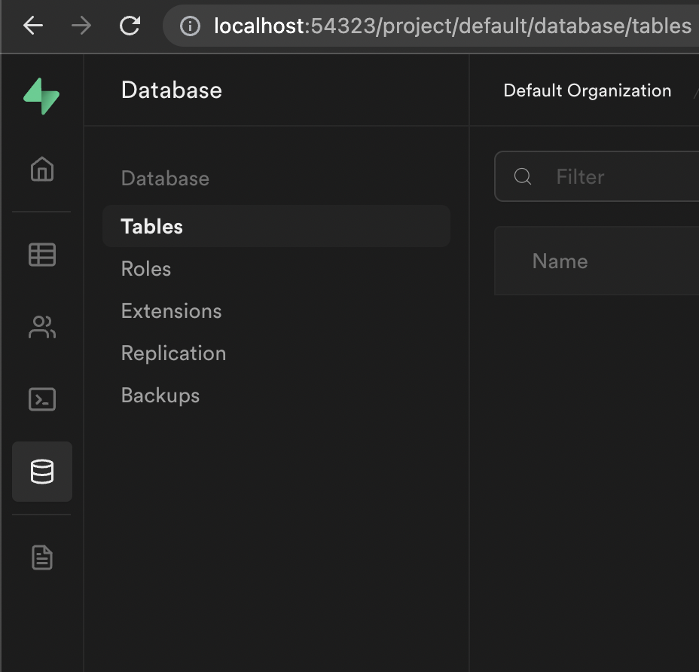Open the Table Editor icon
699x672 pixels.
click(x=41, y=255)
